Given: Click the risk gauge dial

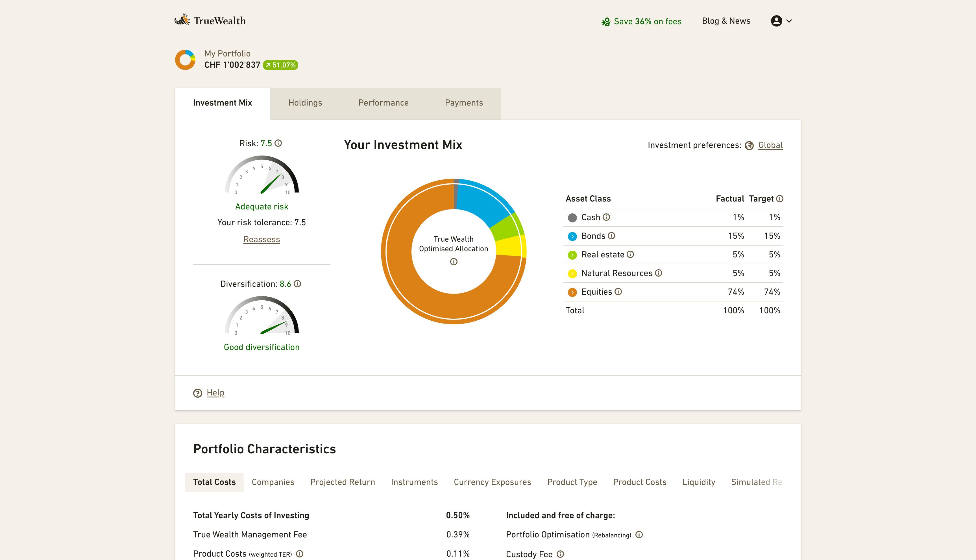Looking at the screenshot, I should [262, 175].
